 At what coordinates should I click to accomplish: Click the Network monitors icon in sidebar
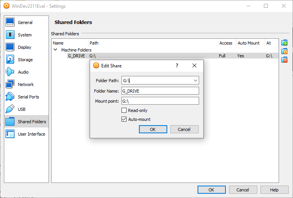point(10,84)
